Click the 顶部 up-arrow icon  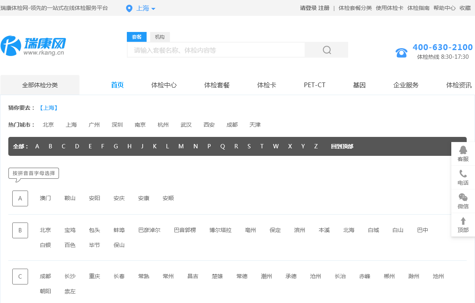click(463, 221)
